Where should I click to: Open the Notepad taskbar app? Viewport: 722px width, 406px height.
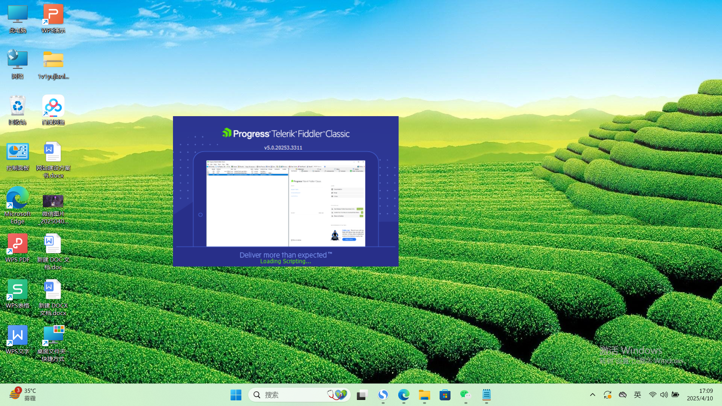tap(486, 395)
